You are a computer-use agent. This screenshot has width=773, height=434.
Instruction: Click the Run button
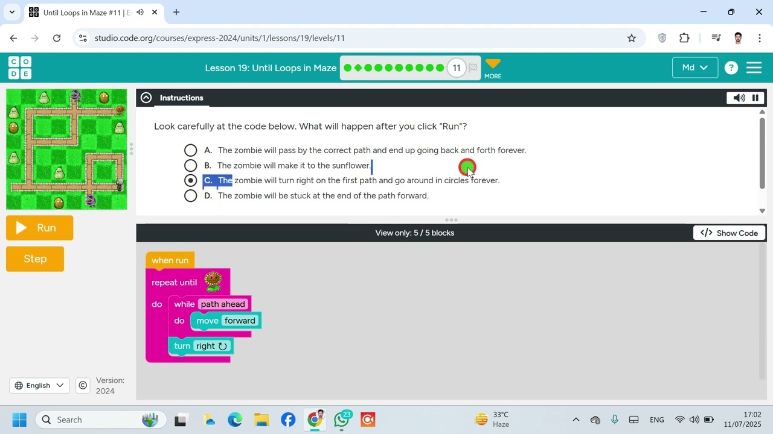click(40, 228)
